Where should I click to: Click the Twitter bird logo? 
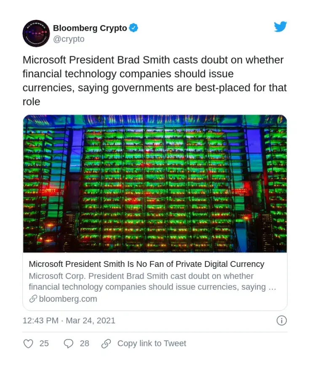click(x=281, y=27)
